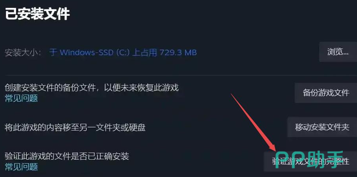Click the 729.3 MB size value
The height and width of the screenshot is (177, 357).
[x=178, y=53]
